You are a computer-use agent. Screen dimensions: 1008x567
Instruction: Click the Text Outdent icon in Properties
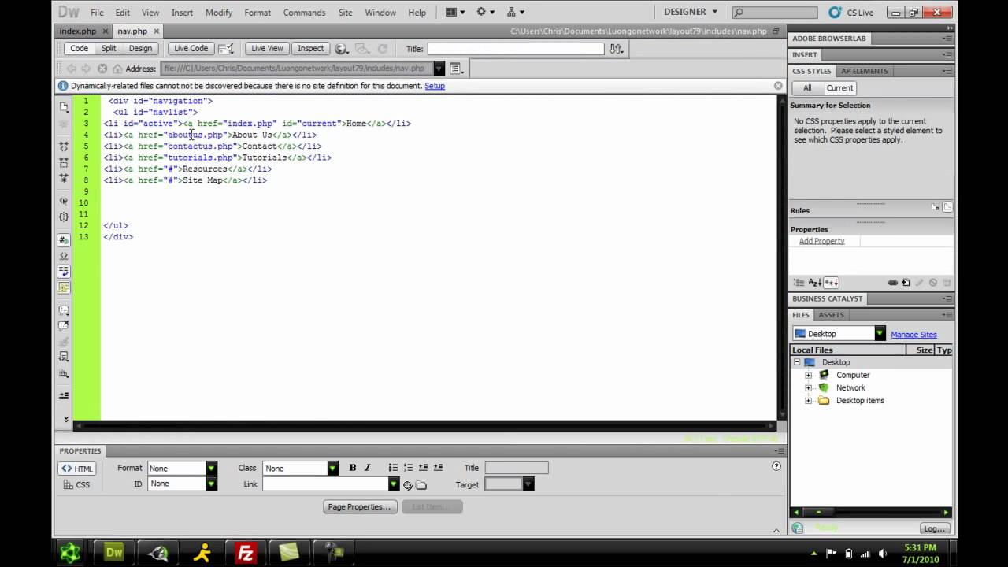(423, 468)
